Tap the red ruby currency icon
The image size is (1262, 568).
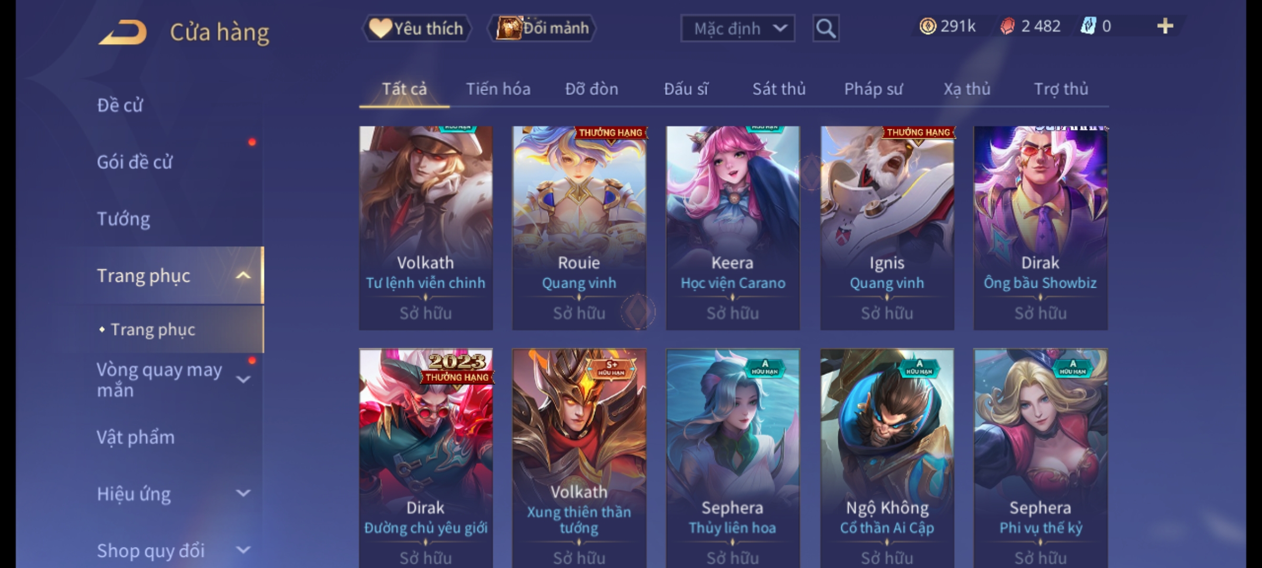tap(1007, 26)
